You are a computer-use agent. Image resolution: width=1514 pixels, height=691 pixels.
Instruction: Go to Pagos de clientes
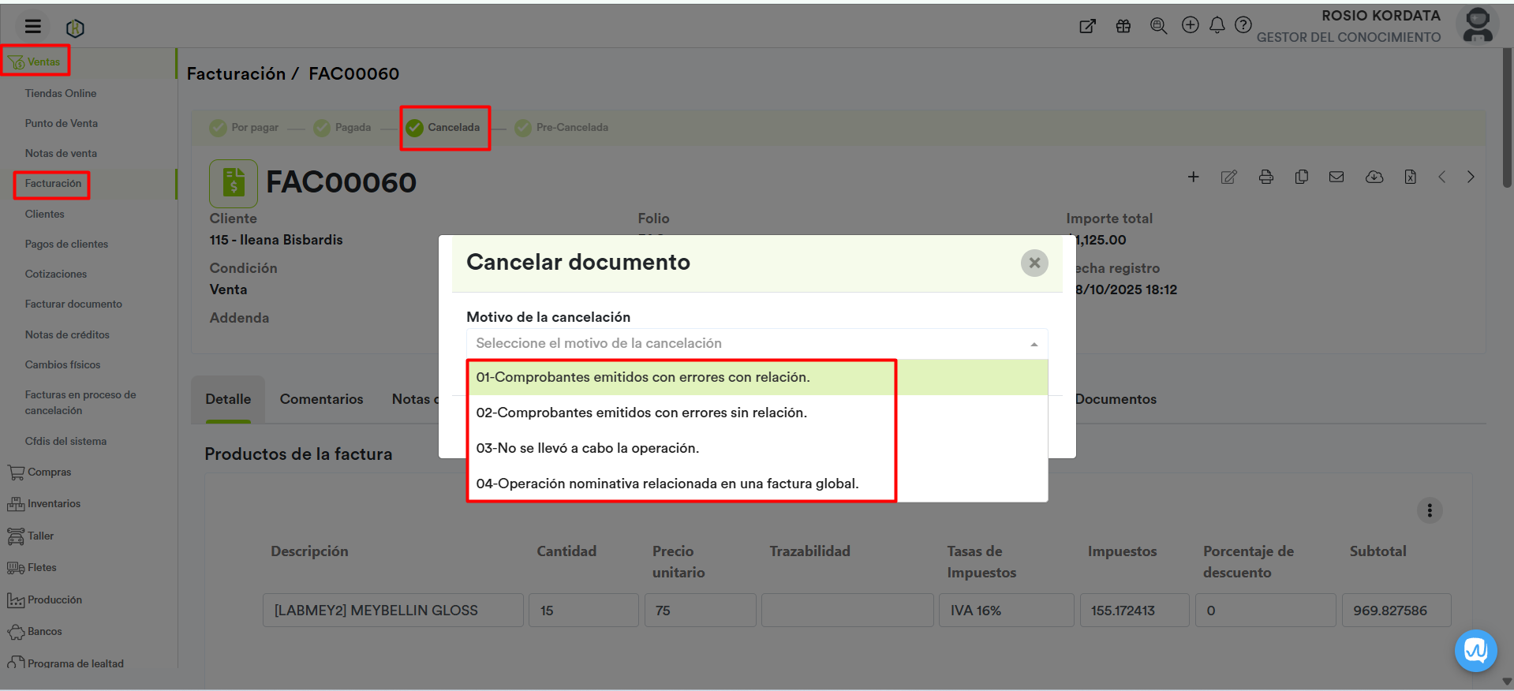pos(66,244)
